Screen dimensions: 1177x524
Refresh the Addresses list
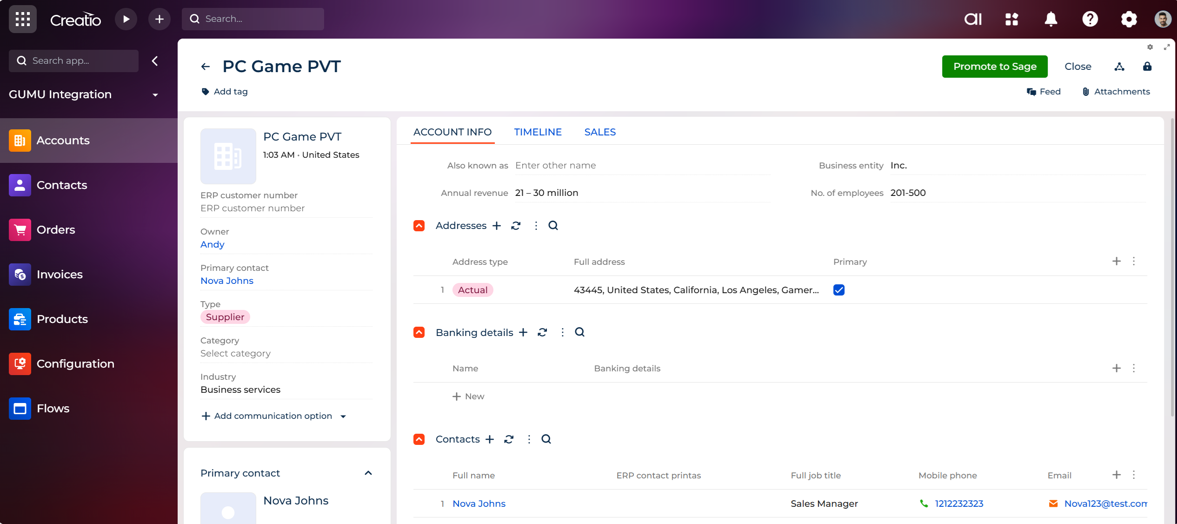[x=516, y=226]
